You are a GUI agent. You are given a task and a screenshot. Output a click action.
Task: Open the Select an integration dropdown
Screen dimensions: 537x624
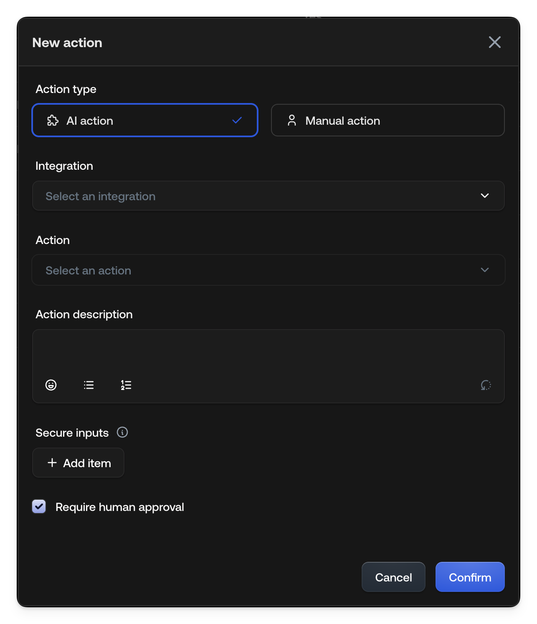[268, 196]
